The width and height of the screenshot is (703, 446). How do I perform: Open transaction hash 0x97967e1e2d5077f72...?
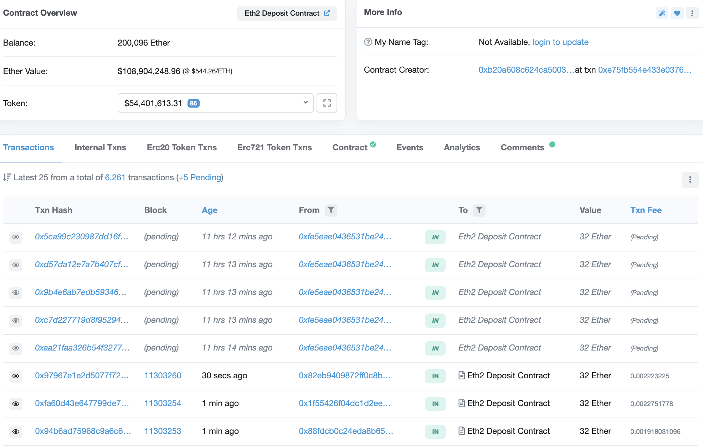(x=82, y=375)
